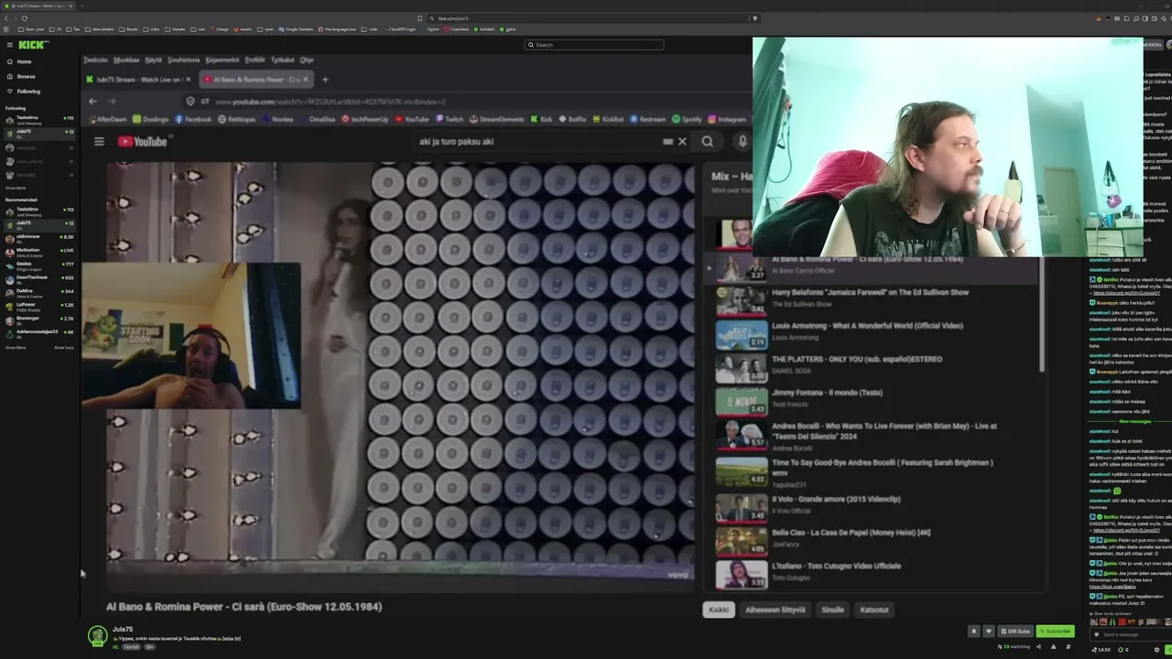Viewport: 1172px width, 659px height.
Task: Open Spotify bookmark in streamed browser
Action: coord(687,119)
